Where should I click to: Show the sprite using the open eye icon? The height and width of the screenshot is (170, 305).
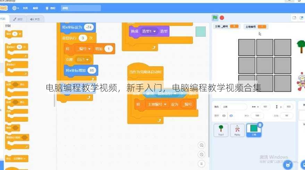(x=224, y=116)
